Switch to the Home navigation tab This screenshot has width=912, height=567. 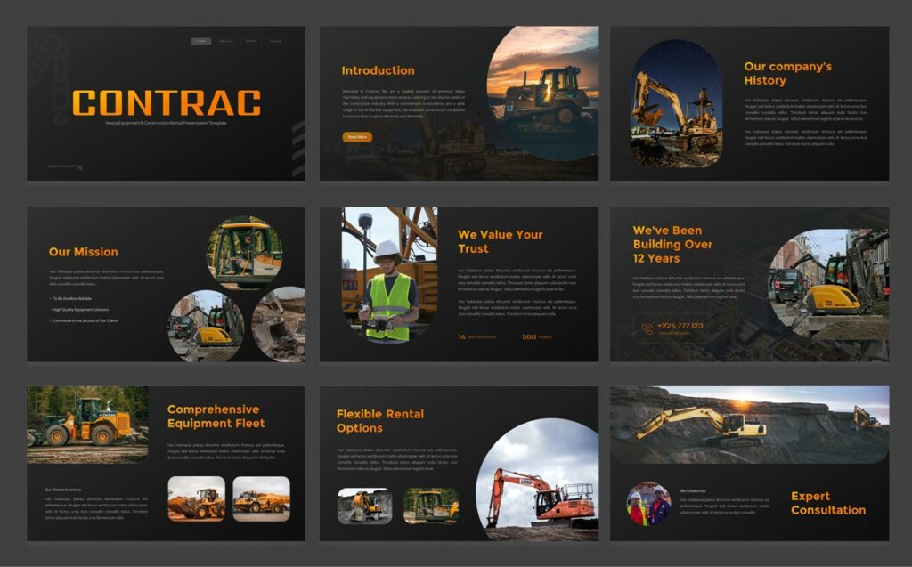201,40
